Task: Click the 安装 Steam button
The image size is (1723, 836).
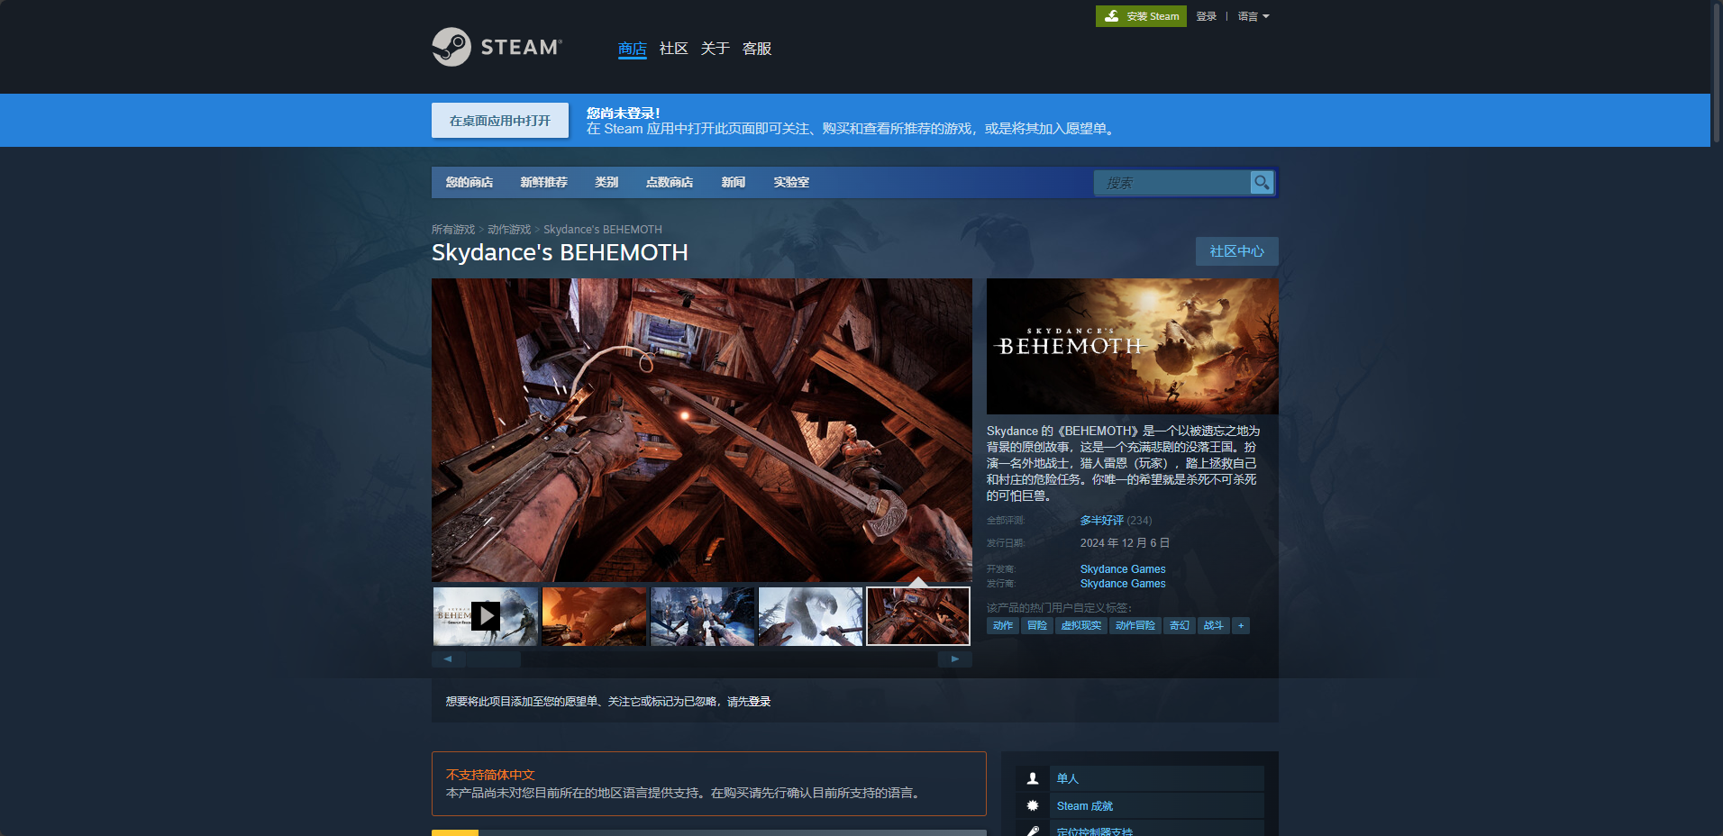Action: tap(1141, 16)
